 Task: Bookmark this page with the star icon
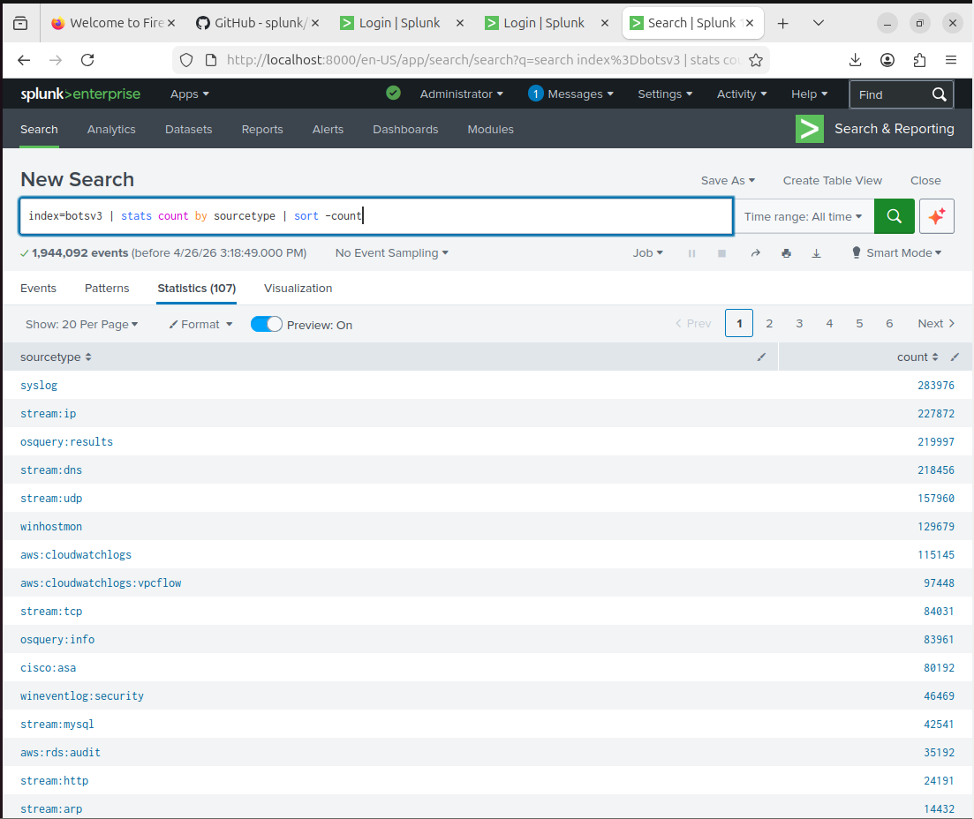click(x=755, y=60)
